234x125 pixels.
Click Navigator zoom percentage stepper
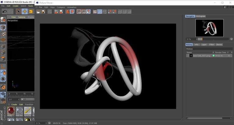tap(197, 39)
